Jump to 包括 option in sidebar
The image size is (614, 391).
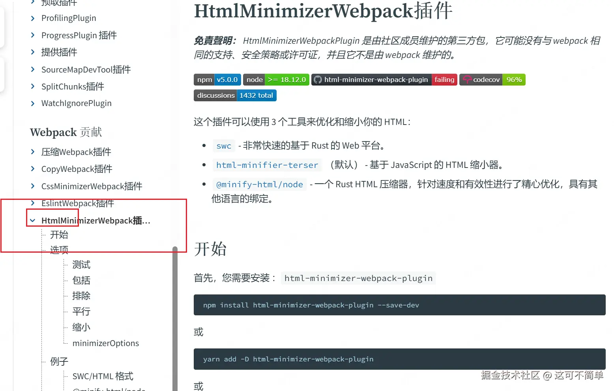81,280
